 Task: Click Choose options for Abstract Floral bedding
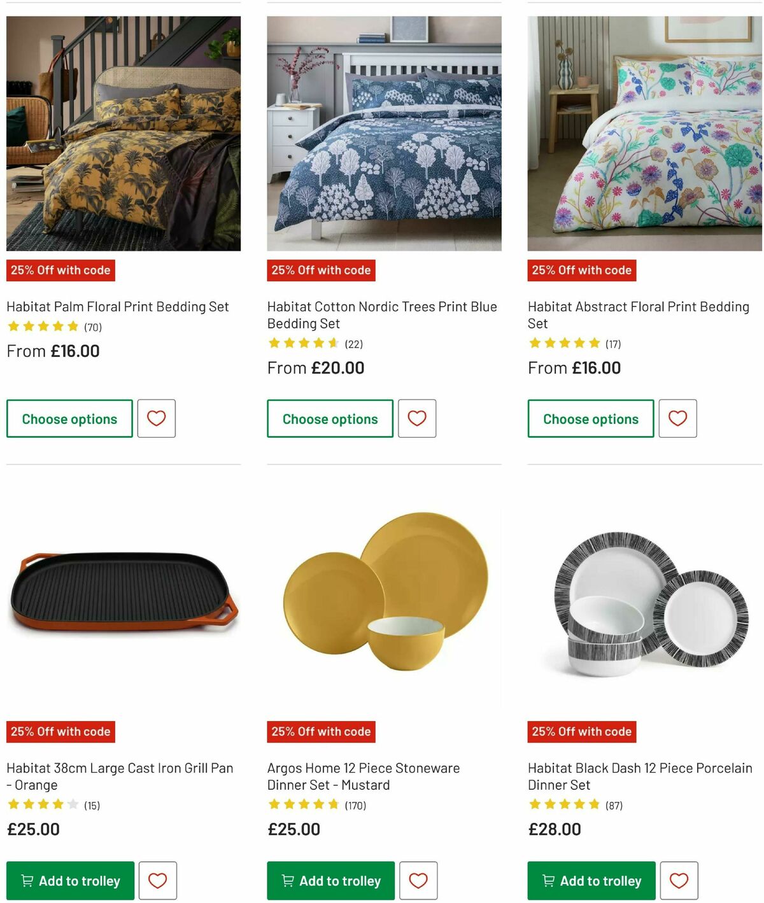[x=590, y=419]
